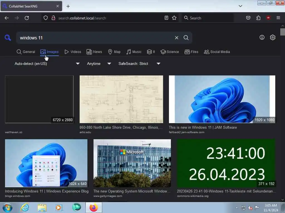Select Firefox on the taskbar

[94, 207]
